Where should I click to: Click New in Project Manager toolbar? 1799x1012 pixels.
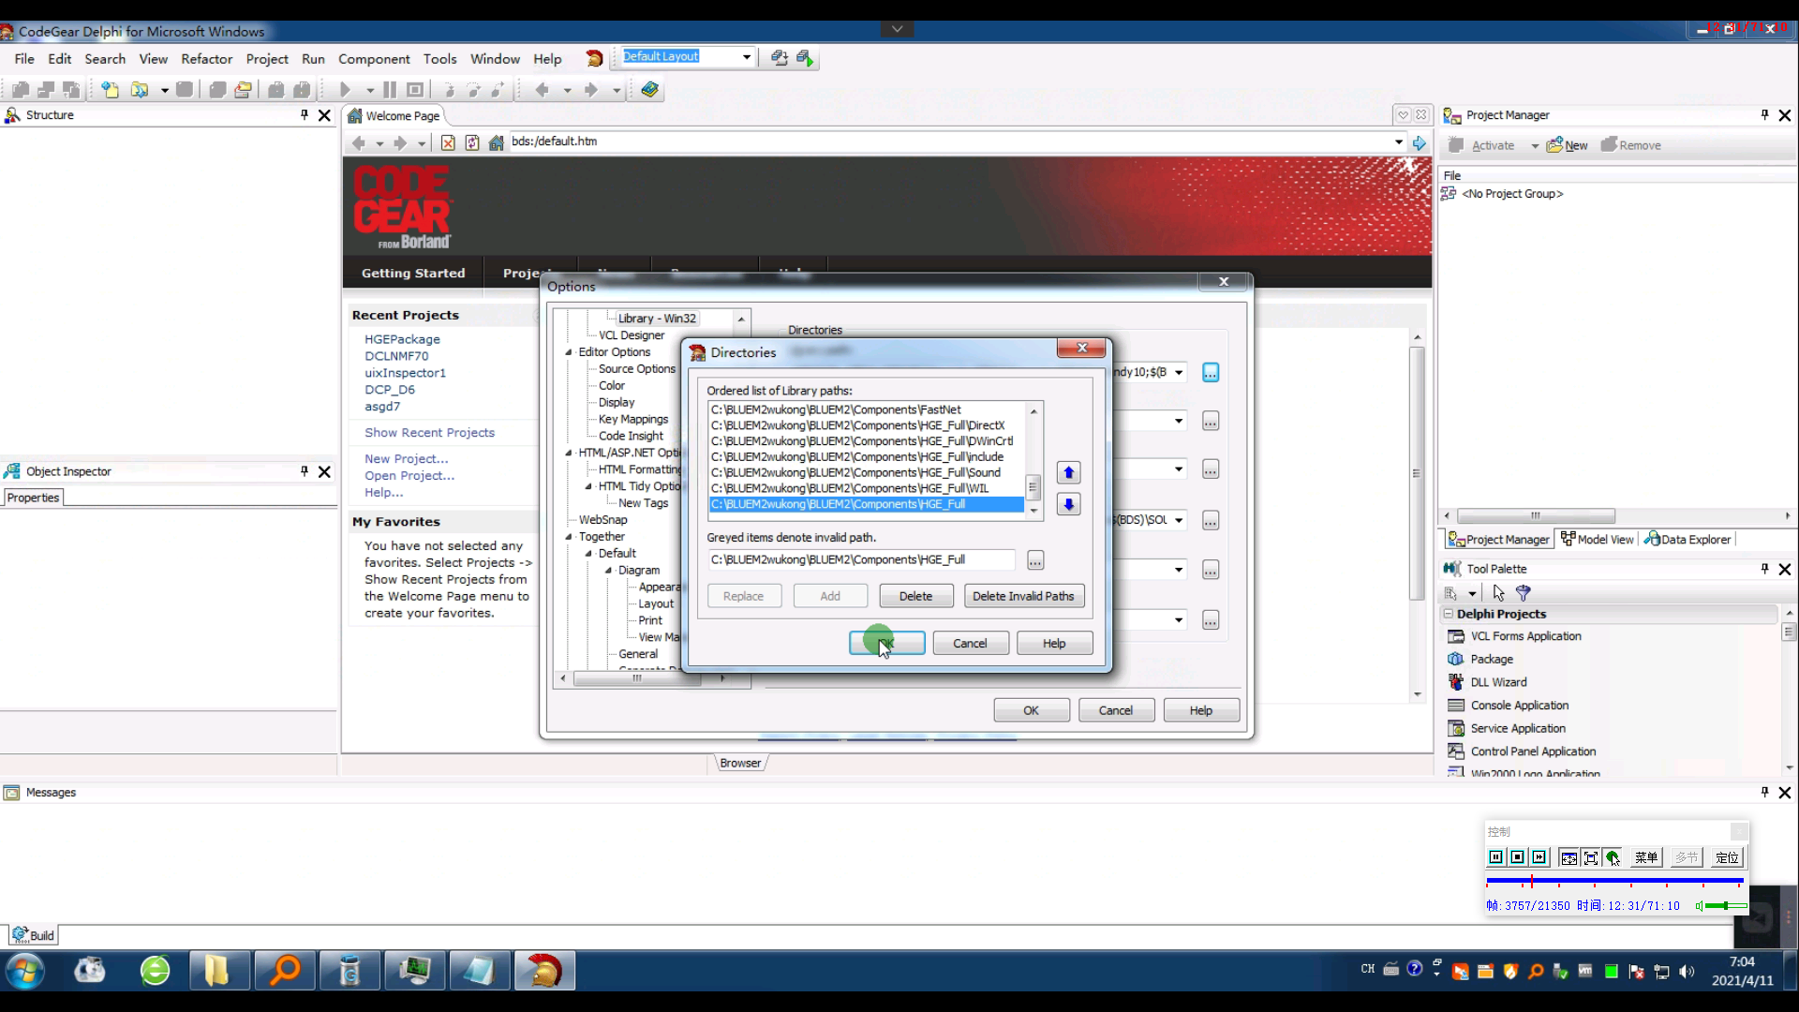[x=1568, y=145]
